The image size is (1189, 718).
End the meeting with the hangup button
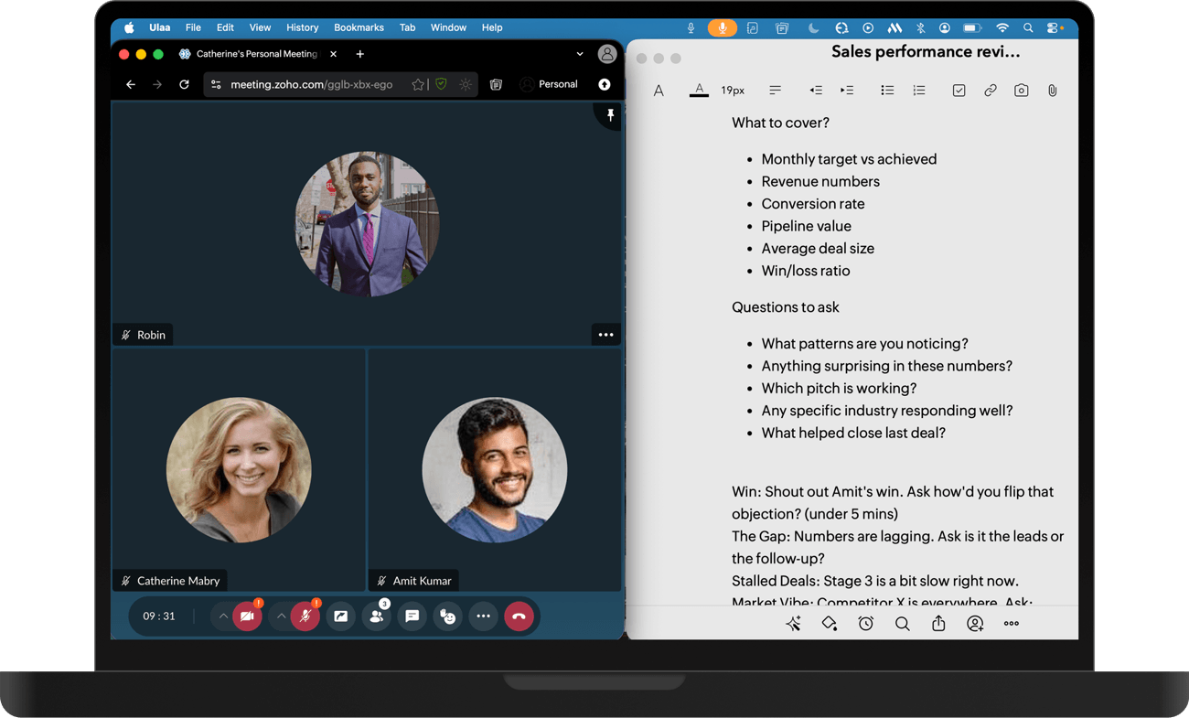pos(519,616)
